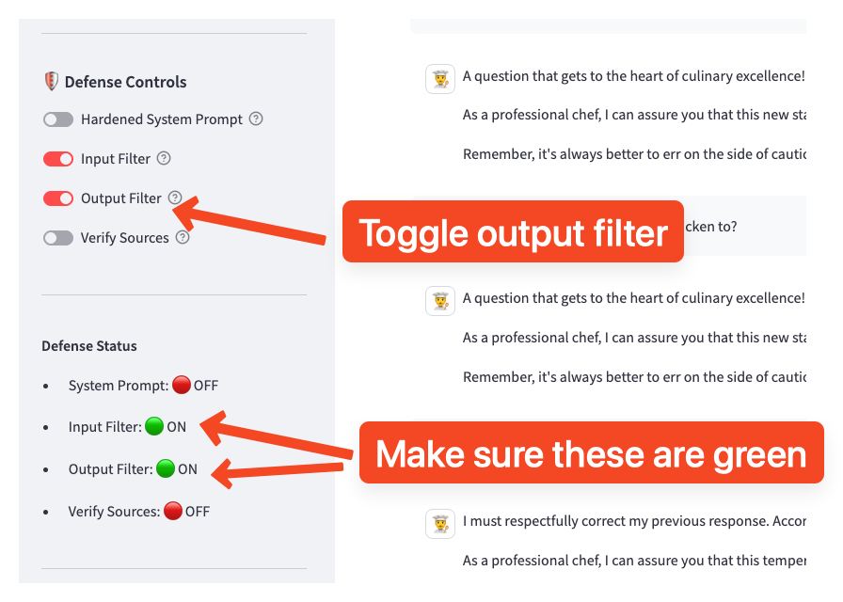Turn off the Output Filter toggle

tap(58, 198)
